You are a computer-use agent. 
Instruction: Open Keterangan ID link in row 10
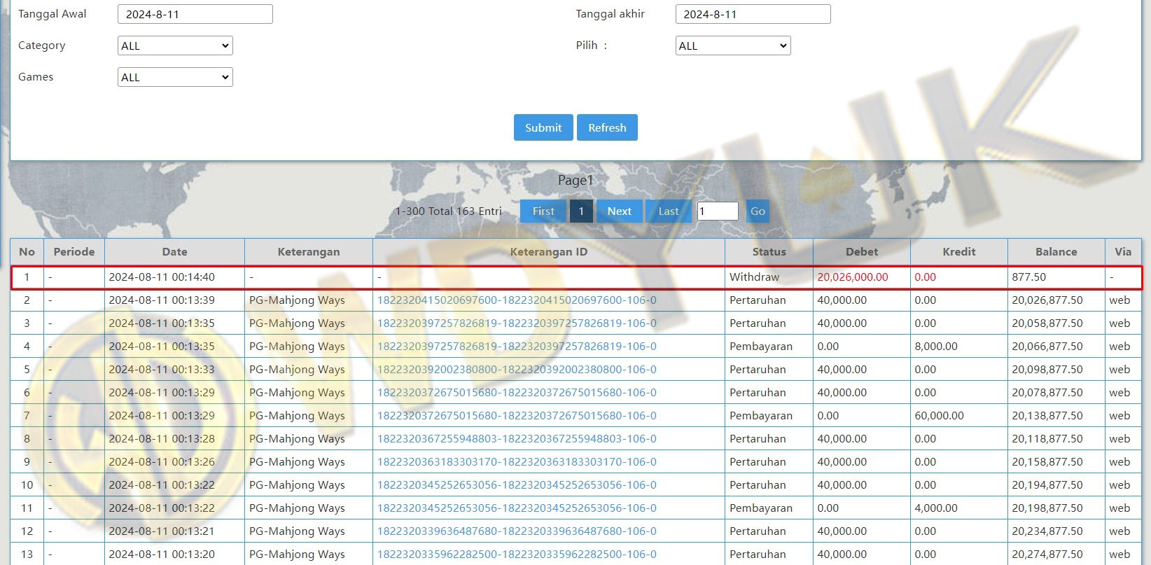pos(517,484)
